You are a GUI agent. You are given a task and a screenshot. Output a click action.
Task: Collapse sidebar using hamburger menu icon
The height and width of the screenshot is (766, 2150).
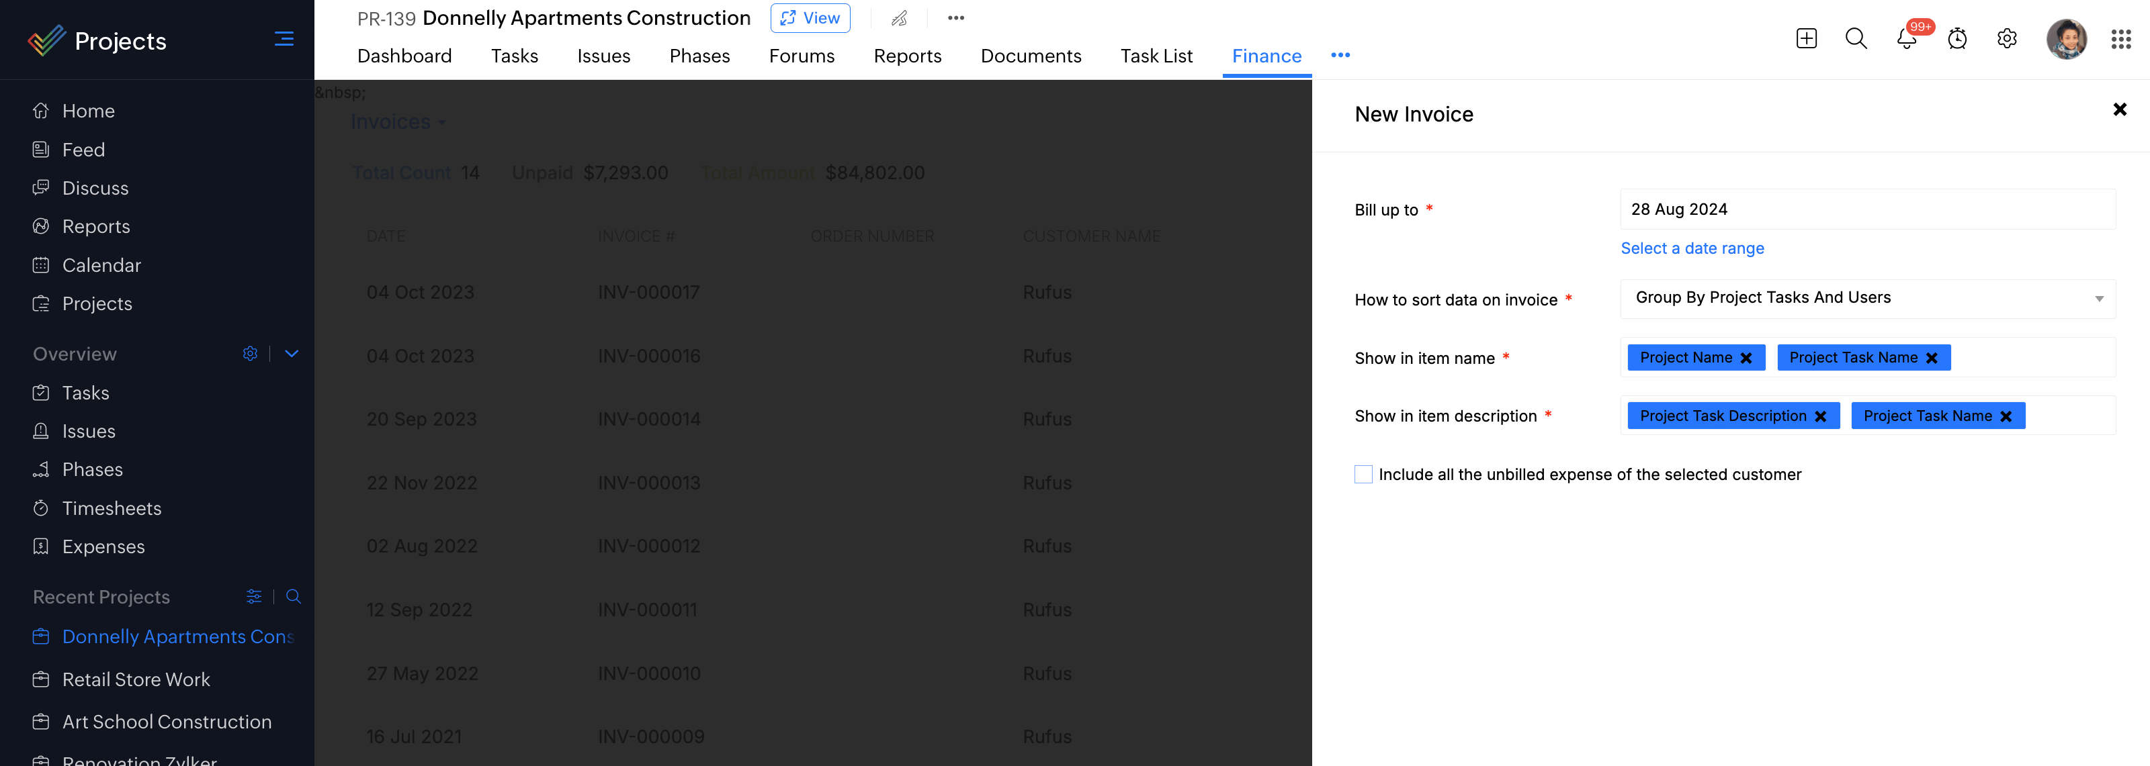point(284,39)
